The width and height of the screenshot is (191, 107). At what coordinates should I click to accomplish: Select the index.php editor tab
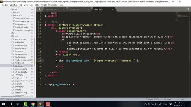98,9
